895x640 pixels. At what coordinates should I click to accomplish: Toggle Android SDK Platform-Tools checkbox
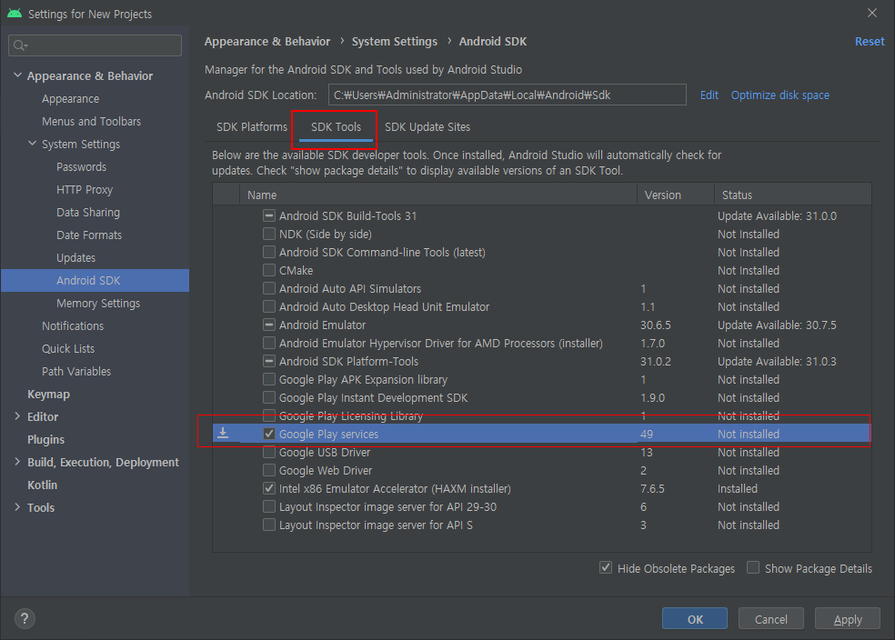(x=269, y=361)
